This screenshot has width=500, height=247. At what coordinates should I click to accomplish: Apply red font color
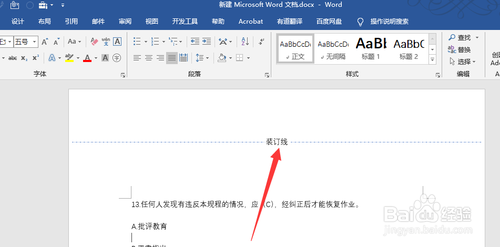[x=87, y=58]
